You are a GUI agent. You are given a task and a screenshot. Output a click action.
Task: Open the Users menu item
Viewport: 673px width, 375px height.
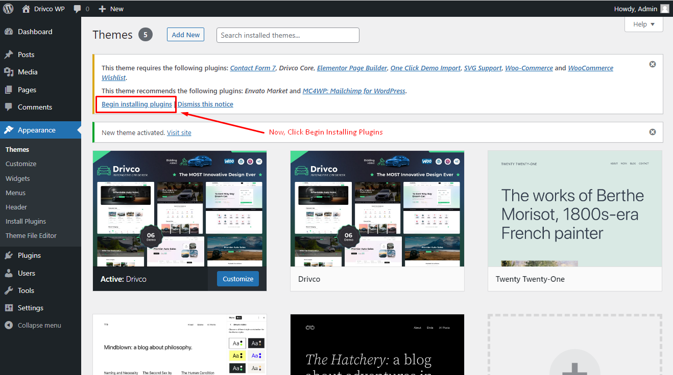pos(40,273)
